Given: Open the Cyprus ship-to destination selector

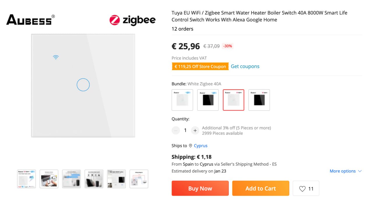Looking at the screenshot, I should tap(200, 146).
